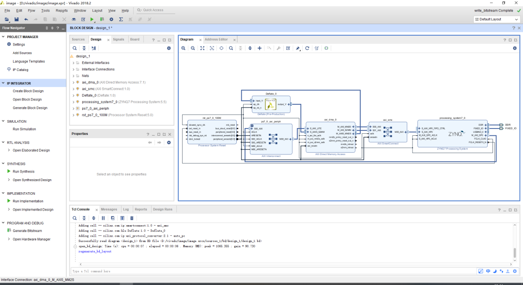Click the sigma Reports icon in main toolbar
The width and height of the screenshot is (523, 285).
121,19
